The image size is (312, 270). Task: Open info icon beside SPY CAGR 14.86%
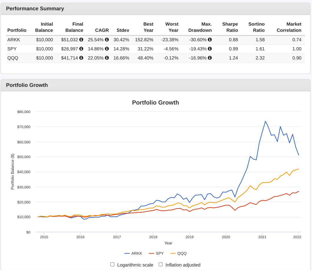click(x=107, y=49)
